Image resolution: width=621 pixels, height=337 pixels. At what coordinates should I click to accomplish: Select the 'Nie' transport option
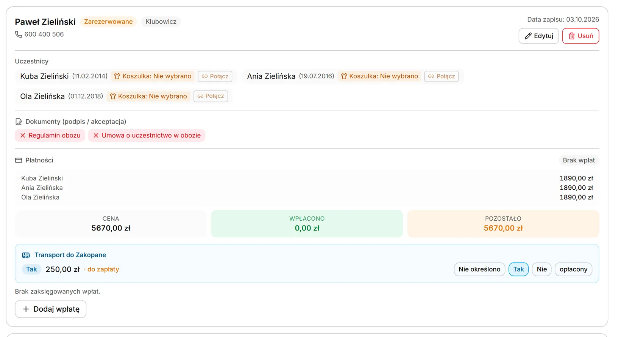pos(541,269)
